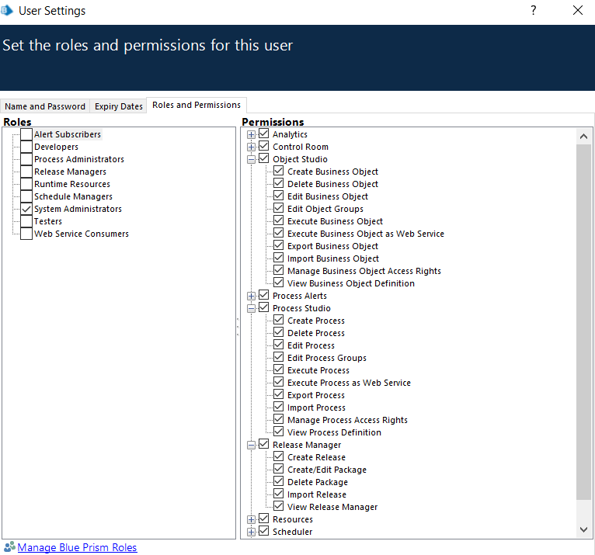Toggle Import Release permission checkbox
The height and width of the screenshot is (555, 595).
[279, 494]
